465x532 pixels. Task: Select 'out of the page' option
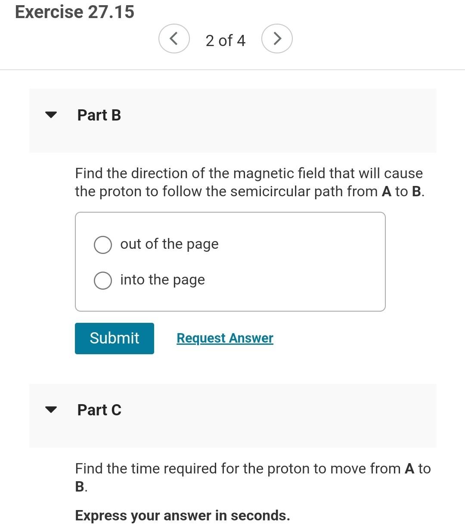[102, 244]
